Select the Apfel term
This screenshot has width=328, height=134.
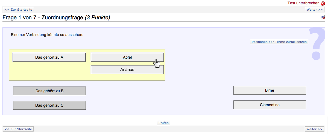coord(127,57)
